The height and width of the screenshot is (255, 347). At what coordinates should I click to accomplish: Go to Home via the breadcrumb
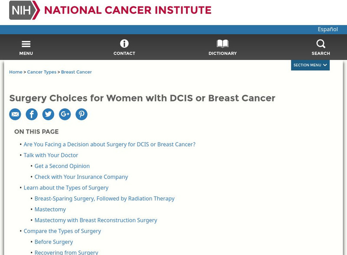pos(15,72)
